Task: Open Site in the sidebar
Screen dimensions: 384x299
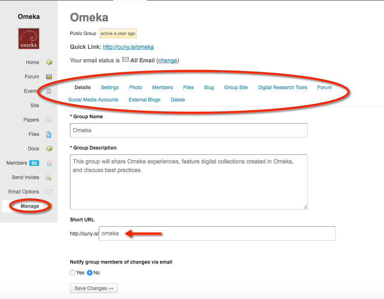Action: pyautogui.click(x=35, y=106)
